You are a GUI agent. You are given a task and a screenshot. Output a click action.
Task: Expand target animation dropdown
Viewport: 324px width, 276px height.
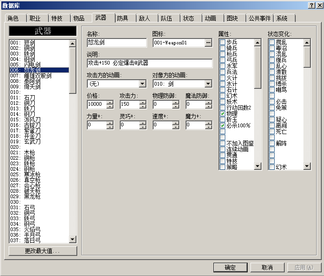[x=208, y=84]
